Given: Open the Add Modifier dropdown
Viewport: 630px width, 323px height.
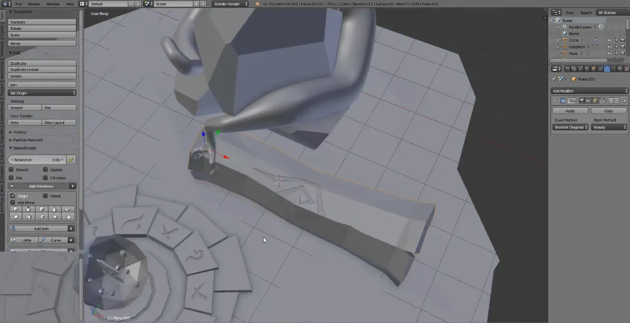Looking at the screenshot, I should pos(590,91).
